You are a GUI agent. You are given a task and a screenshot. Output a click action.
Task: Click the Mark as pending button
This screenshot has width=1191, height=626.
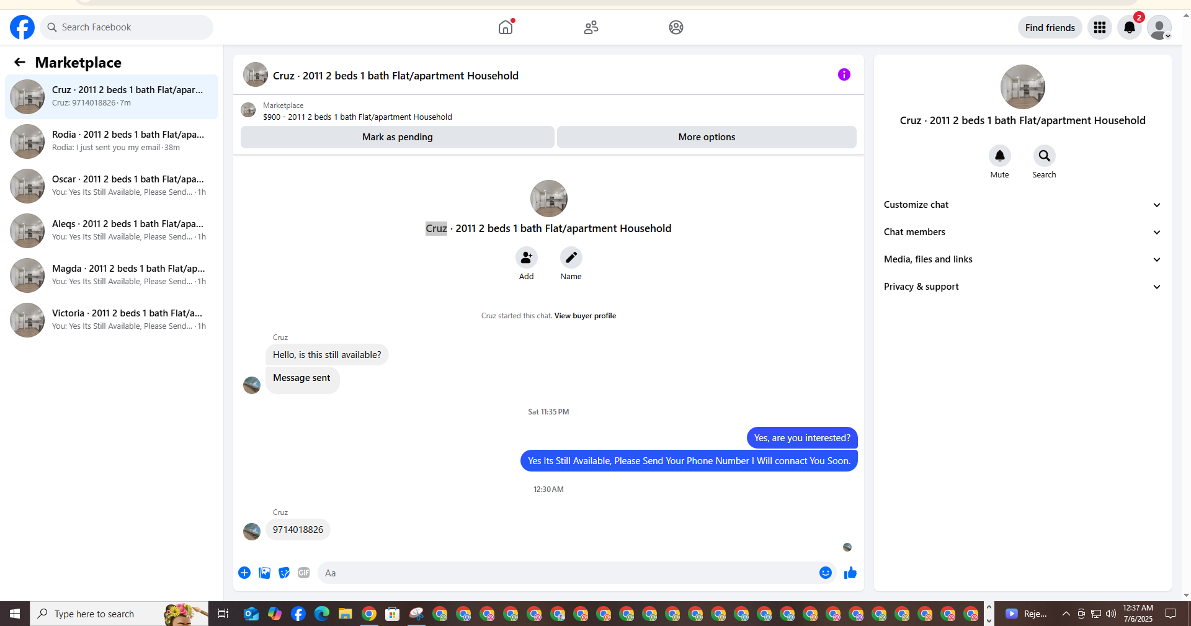pyautogui.click(x=398, y=137)
